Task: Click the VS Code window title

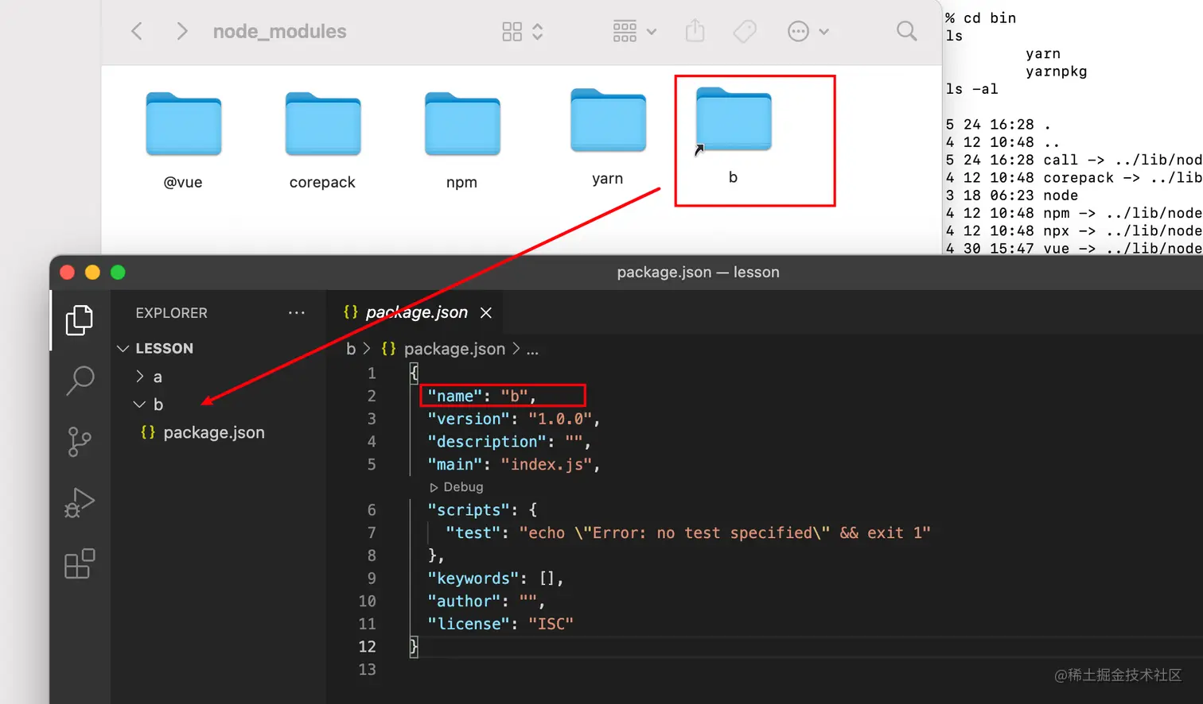Action: click(x=699, y=273)
